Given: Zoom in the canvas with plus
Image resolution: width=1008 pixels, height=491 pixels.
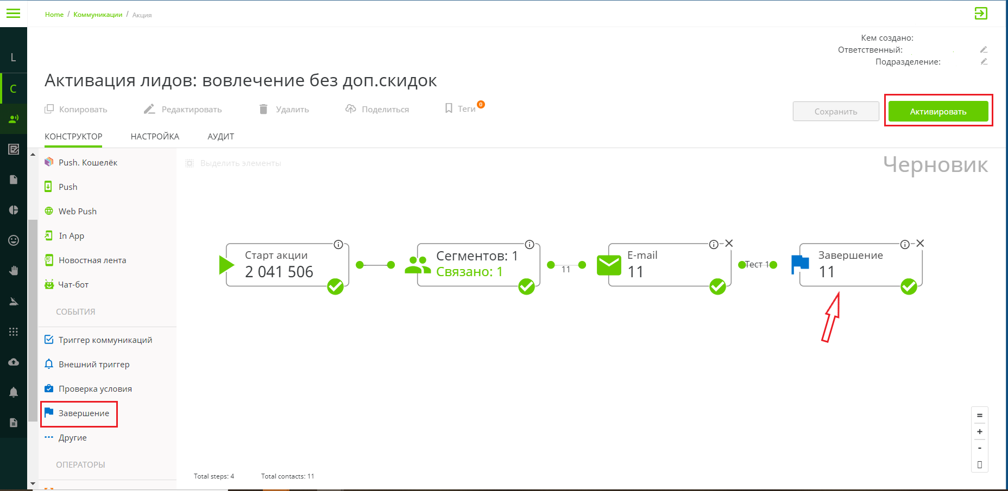Looking at the screenshot, I should pyautogui.click(x=980, y=432).
